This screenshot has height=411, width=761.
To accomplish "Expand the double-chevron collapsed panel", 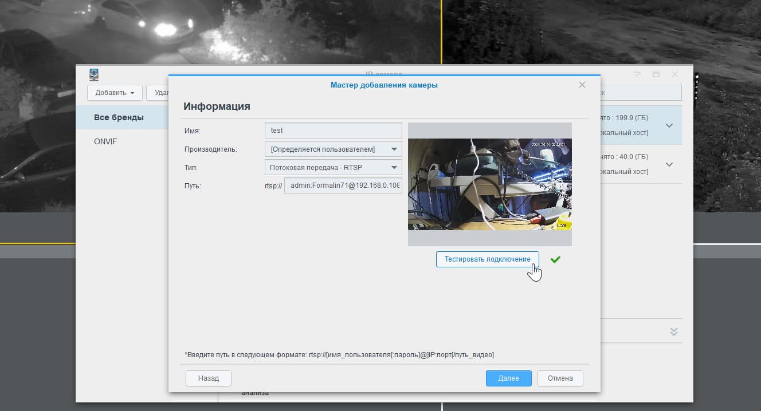I will 674,332.
